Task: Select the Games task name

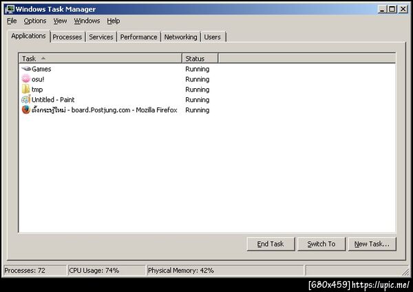Action: 41,69
